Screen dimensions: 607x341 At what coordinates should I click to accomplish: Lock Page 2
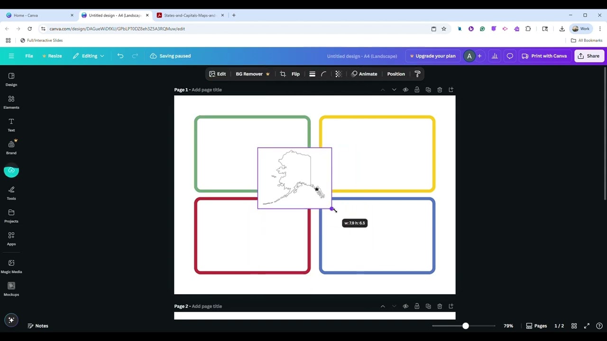417,306
